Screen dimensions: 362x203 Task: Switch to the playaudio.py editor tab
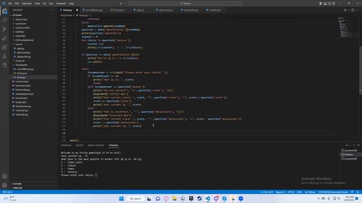coord(191,10)
